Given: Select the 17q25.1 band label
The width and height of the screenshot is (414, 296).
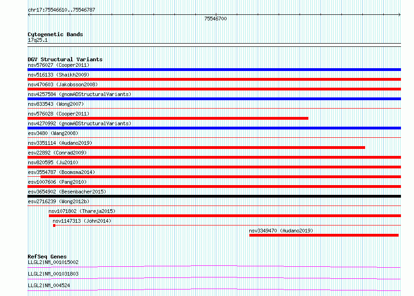Looking at the screenshot, I should pos(38,40).
